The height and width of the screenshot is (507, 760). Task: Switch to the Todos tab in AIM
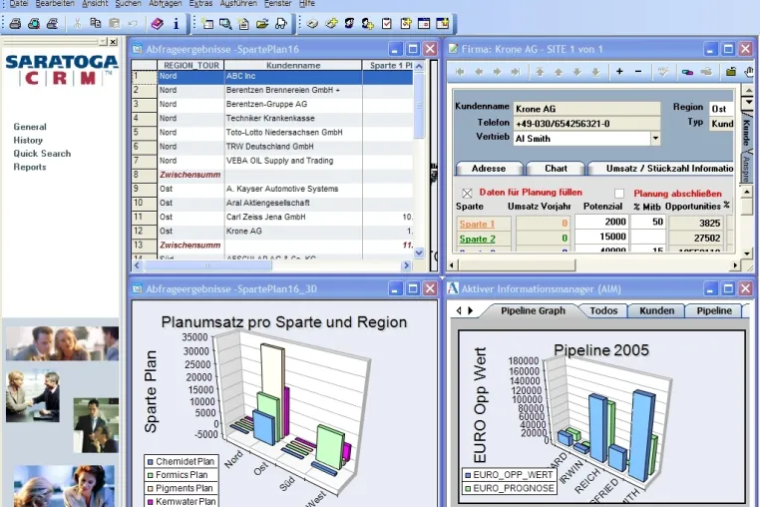click(x=603, y=310)
